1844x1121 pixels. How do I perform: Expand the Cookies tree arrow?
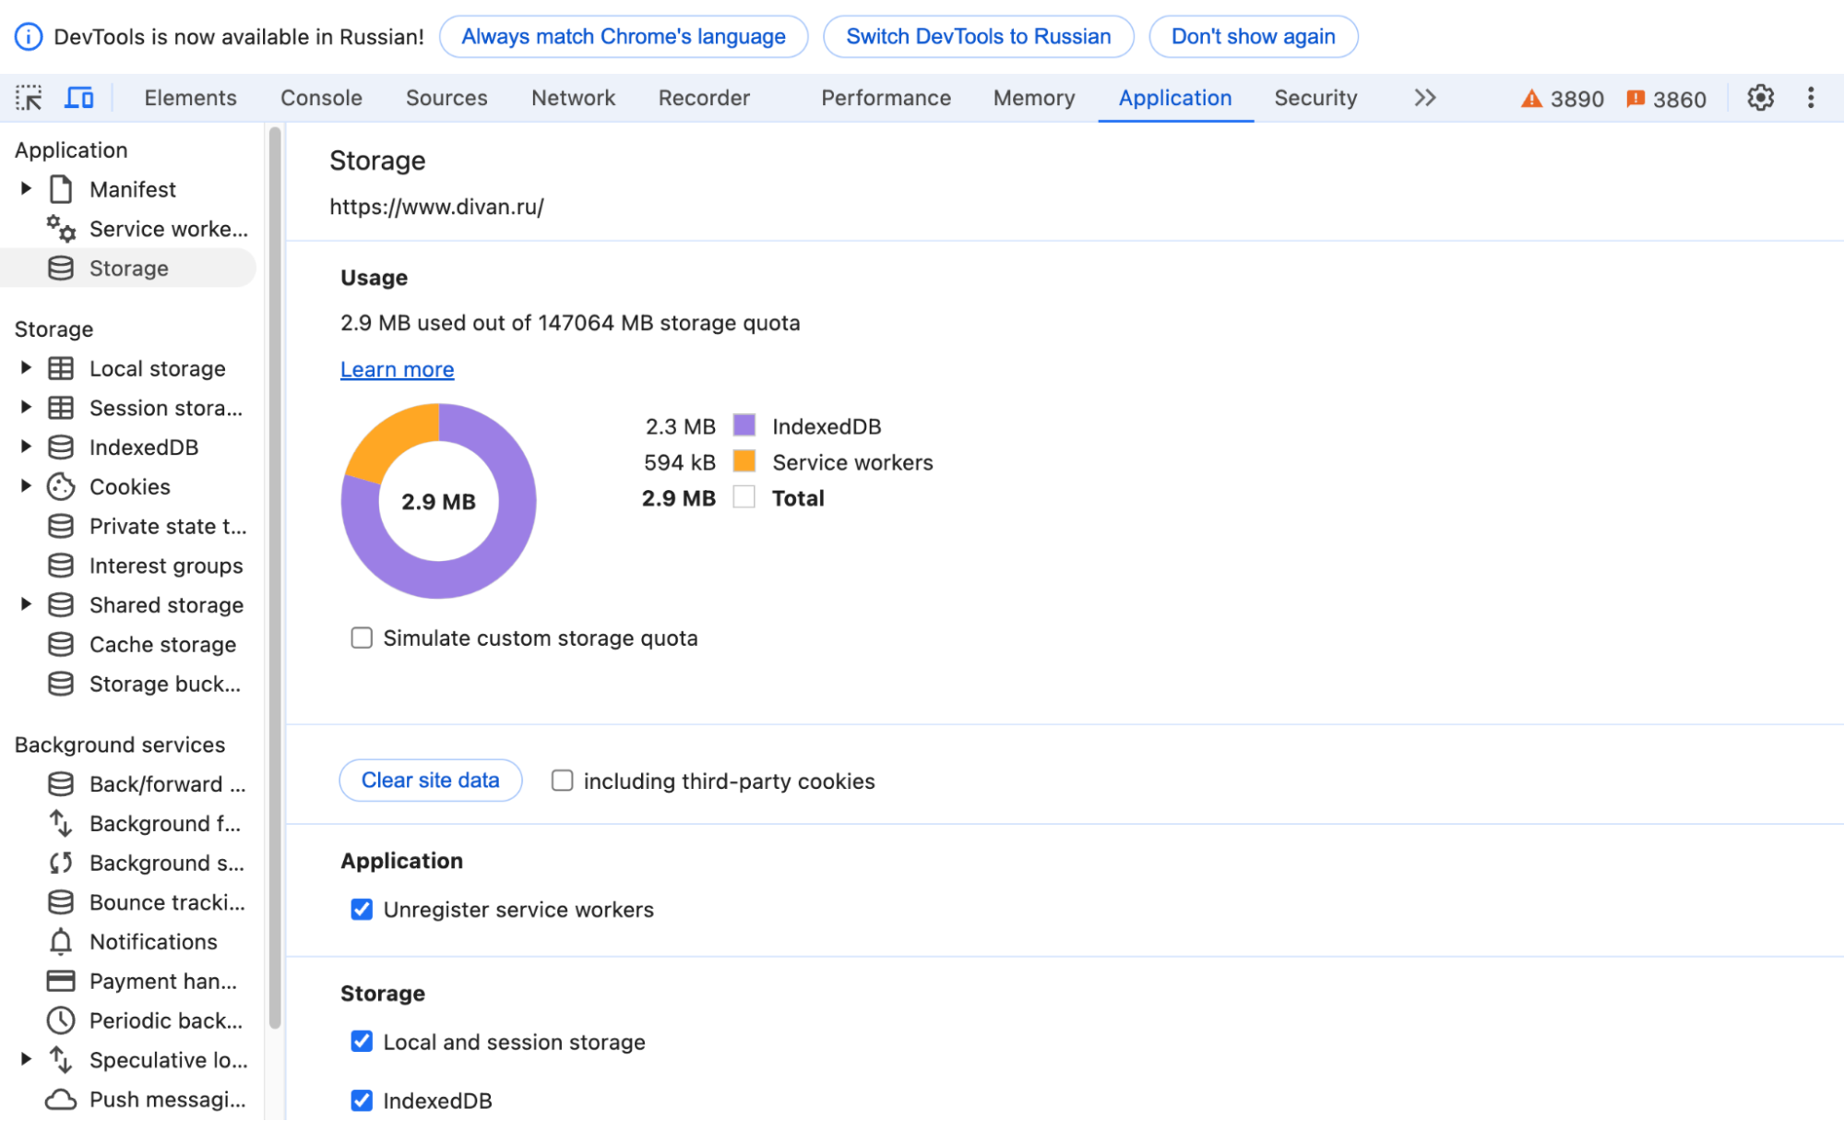point(26,486)
